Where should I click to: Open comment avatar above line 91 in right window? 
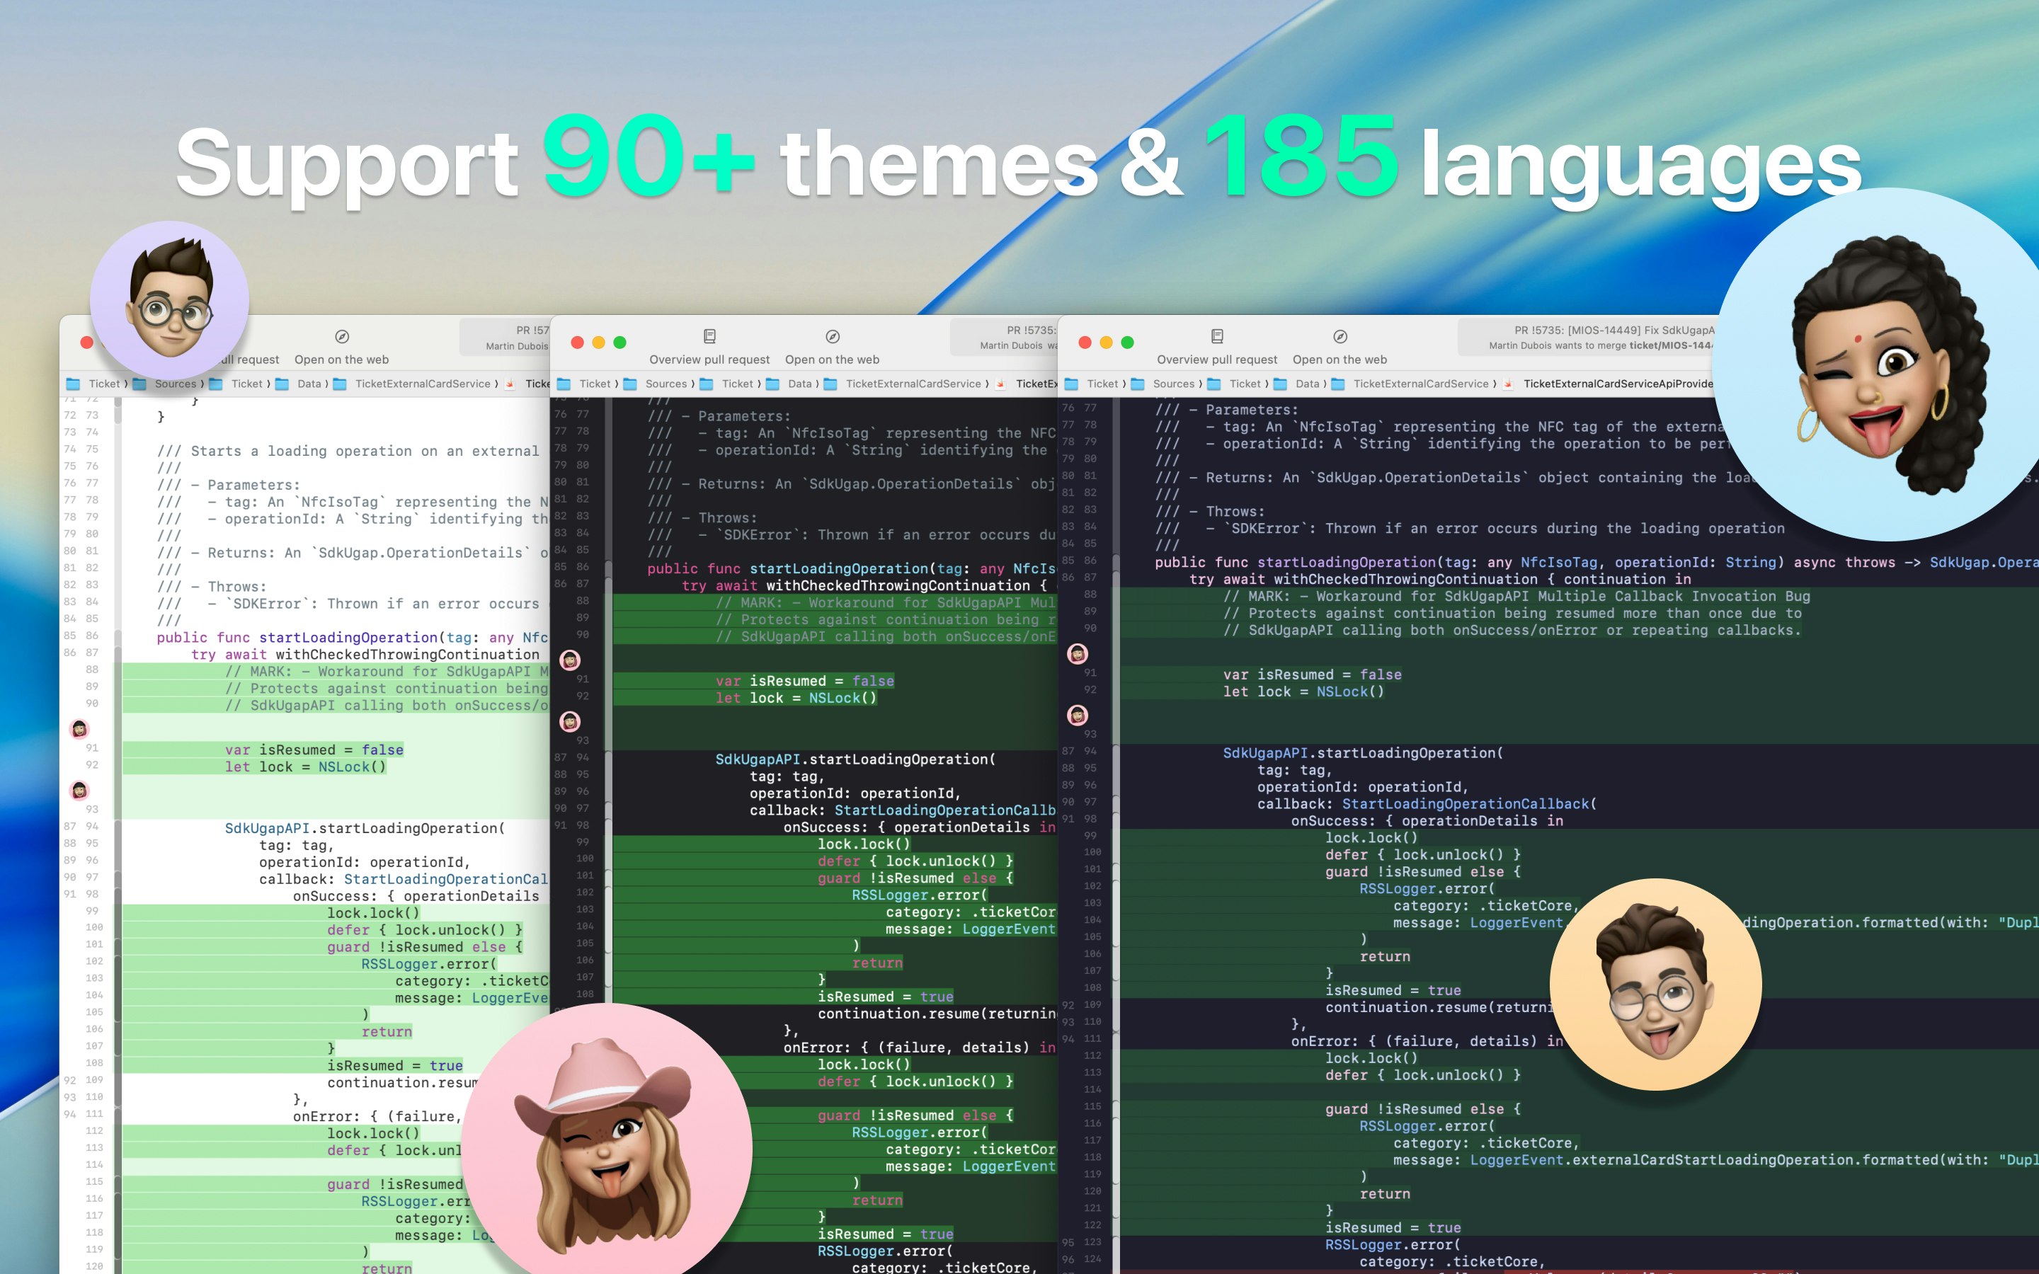1077,654
